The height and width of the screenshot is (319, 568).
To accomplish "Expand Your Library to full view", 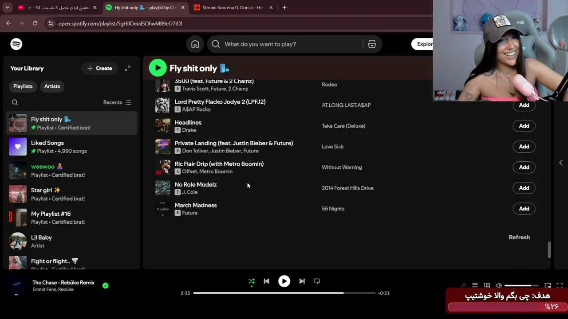I will 127,68.
